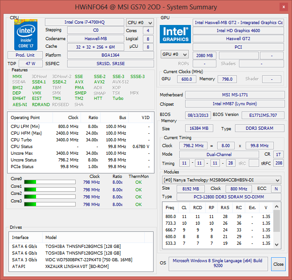Click the Intel Core i7 logo
292x280 pixels.
pyautogui.click(x=26, y=35)
